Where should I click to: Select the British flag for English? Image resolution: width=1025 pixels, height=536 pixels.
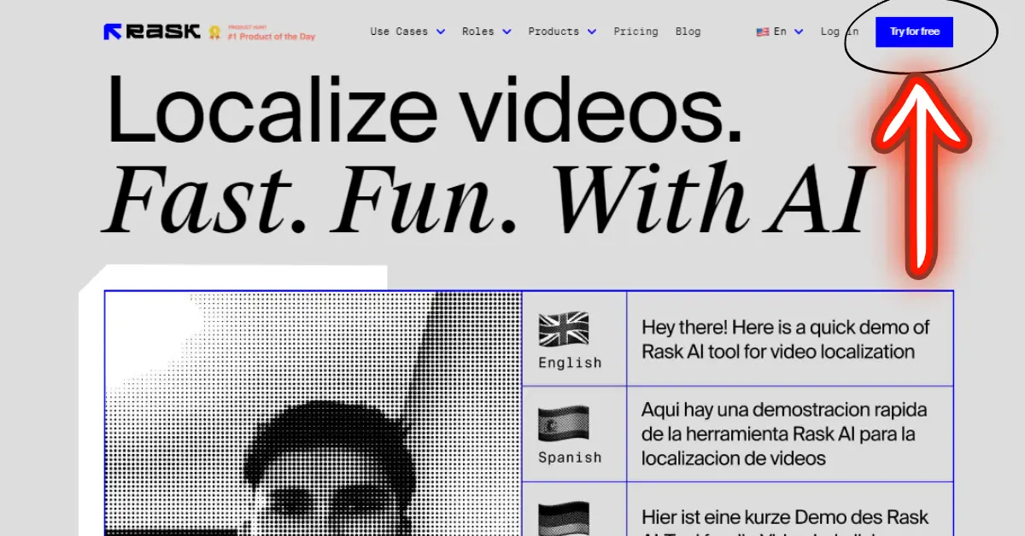(564, 329)
